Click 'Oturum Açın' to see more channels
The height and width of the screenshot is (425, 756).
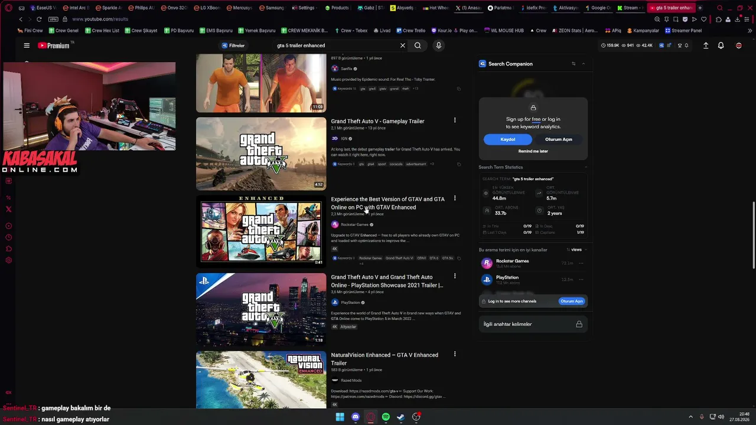(572, 301)
